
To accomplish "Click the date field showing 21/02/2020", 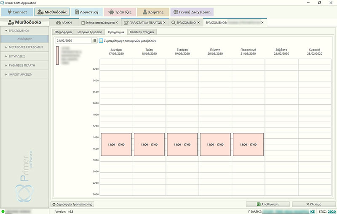I will pos(73,40).
